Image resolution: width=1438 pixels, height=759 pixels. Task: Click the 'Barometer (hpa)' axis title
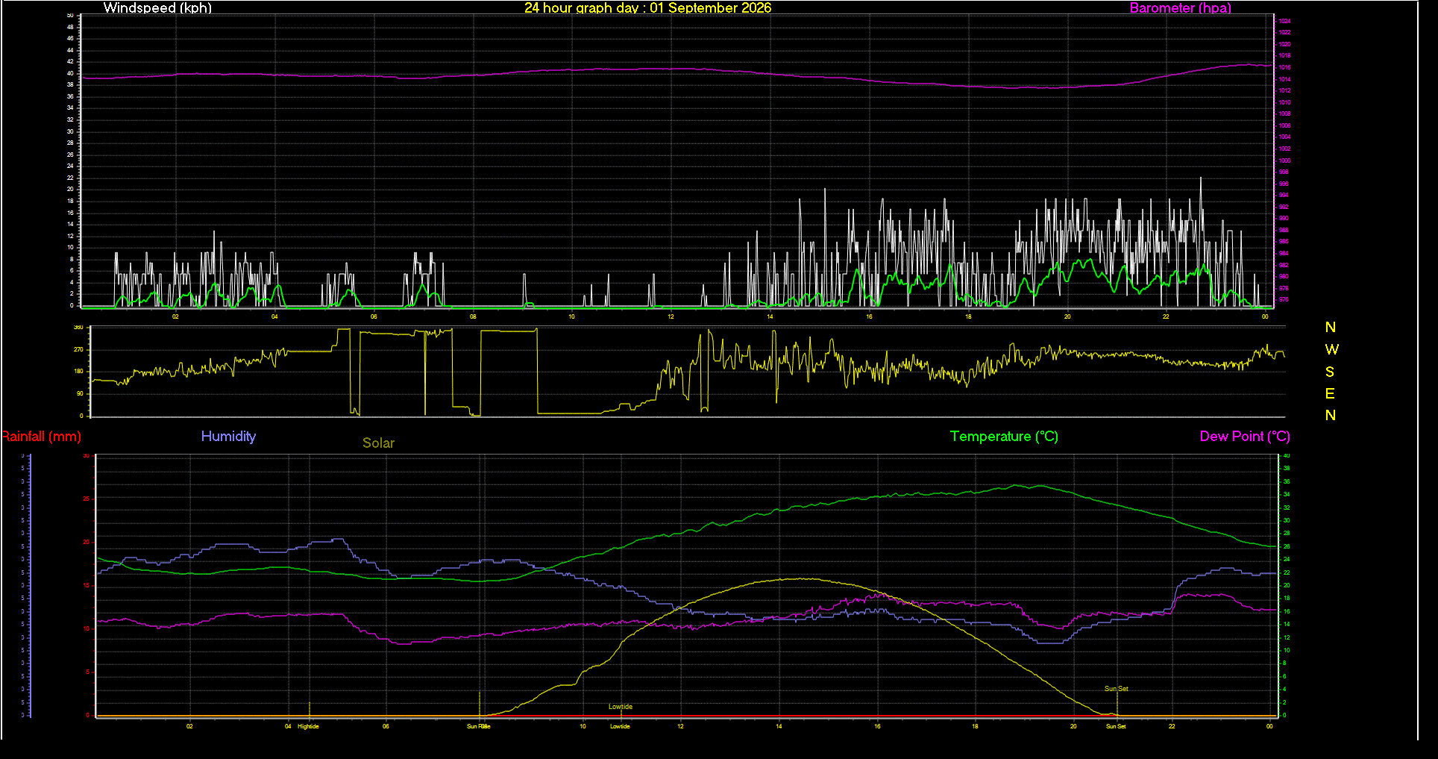pyautogui.click(x=1180, y=8)
